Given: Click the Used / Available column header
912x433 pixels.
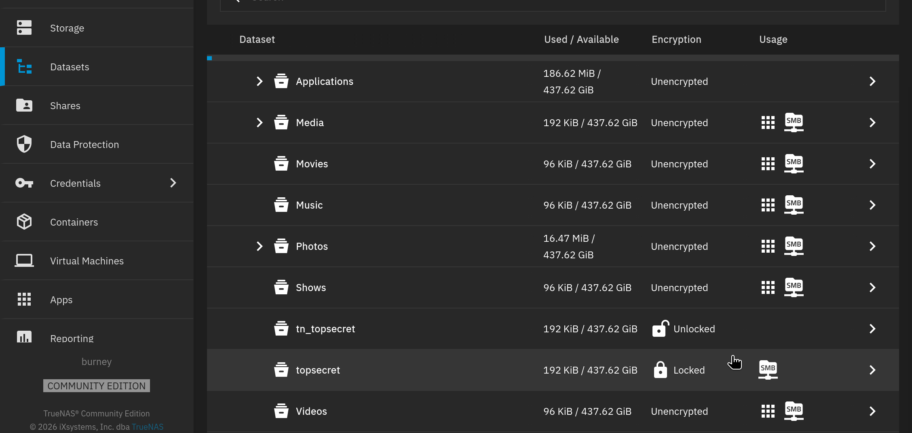Looking at the screenshot, I should pos(581,39).
